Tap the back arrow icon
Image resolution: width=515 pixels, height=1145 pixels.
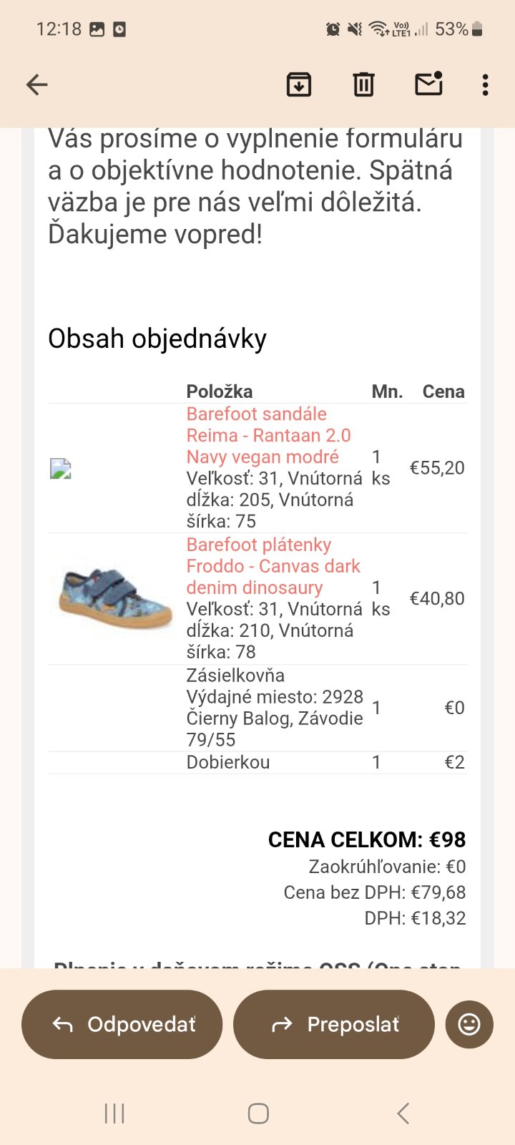point(37,85)
